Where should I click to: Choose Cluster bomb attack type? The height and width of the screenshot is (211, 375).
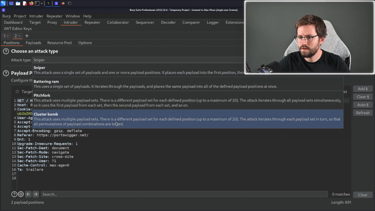(x=188, y=119)
